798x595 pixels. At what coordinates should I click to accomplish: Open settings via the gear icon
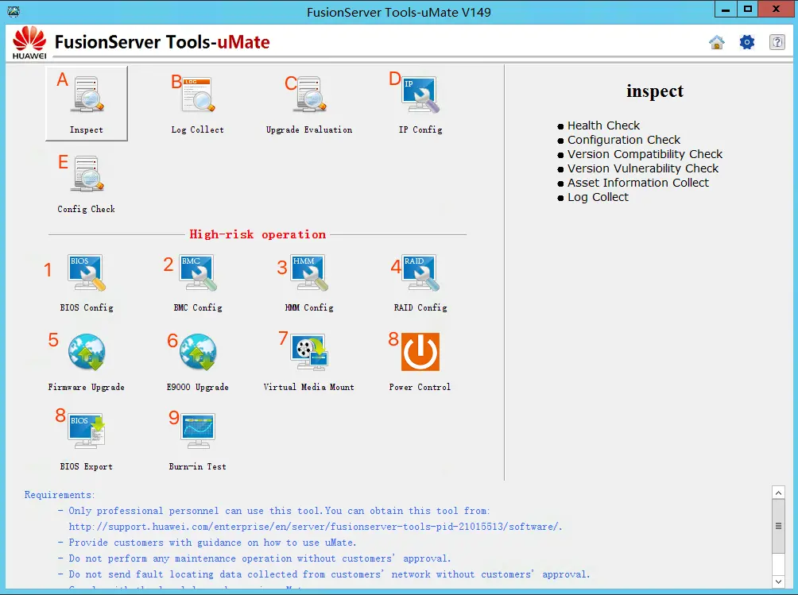pyautogui.click(x=747, y=42)
